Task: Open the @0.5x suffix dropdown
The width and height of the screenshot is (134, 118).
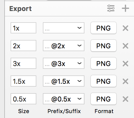Action: pyautogui.click(x=79, y=99)
